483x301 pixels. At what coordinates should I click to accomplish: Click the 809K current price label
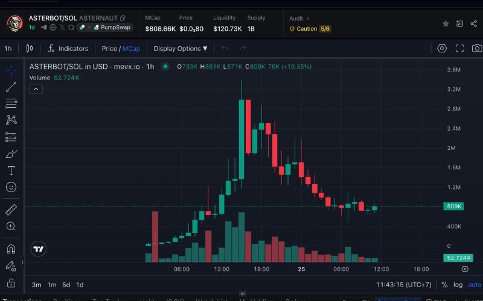coord(453,206)
